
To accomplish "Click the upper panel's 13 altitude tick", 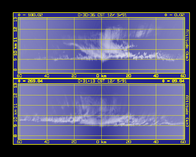I will 15,19.
